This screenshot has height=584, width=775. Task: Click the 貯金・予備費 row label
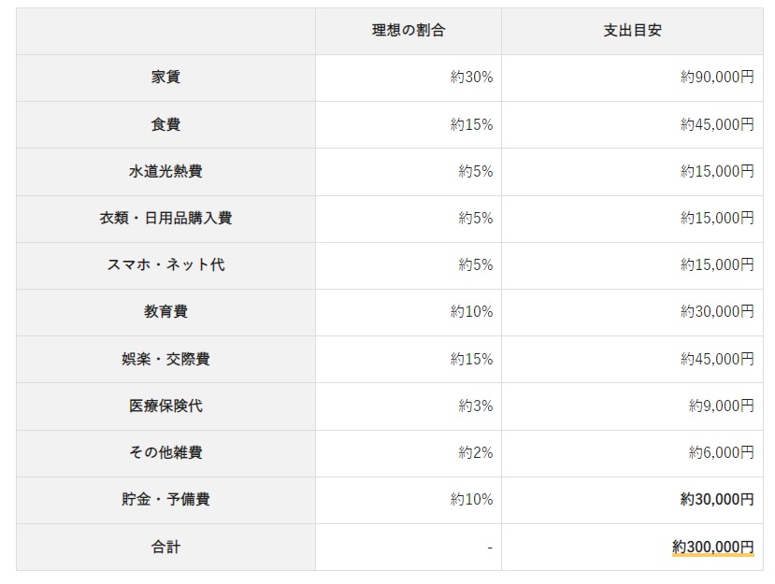165,499
